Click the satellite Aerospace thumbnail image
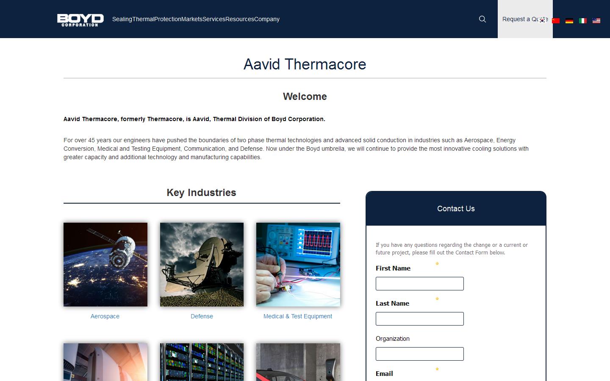Image resolution: width=610 pixels, height=381 pixels. 105,265
